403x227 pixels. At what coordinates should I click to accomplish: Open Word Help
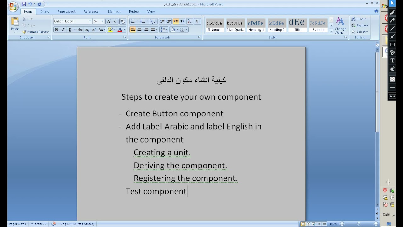(x=377, y=11)
